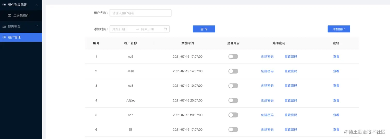Click the 添加租户 button
This screenshot has height=139, width=390.
pyautogui.click(x=339, y=29)
